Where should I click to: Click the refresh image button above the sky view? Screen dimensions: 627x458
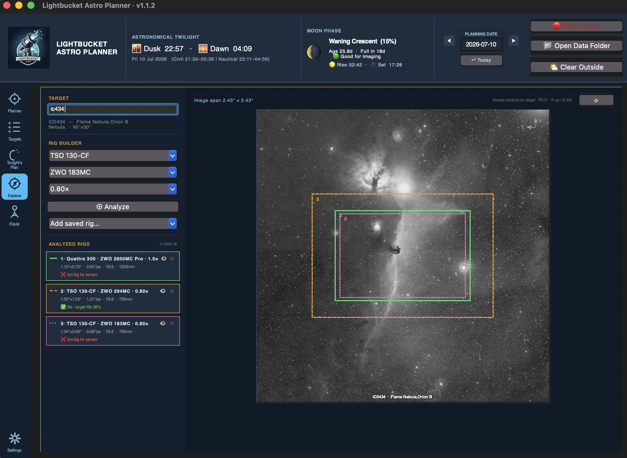pos(596,100)
